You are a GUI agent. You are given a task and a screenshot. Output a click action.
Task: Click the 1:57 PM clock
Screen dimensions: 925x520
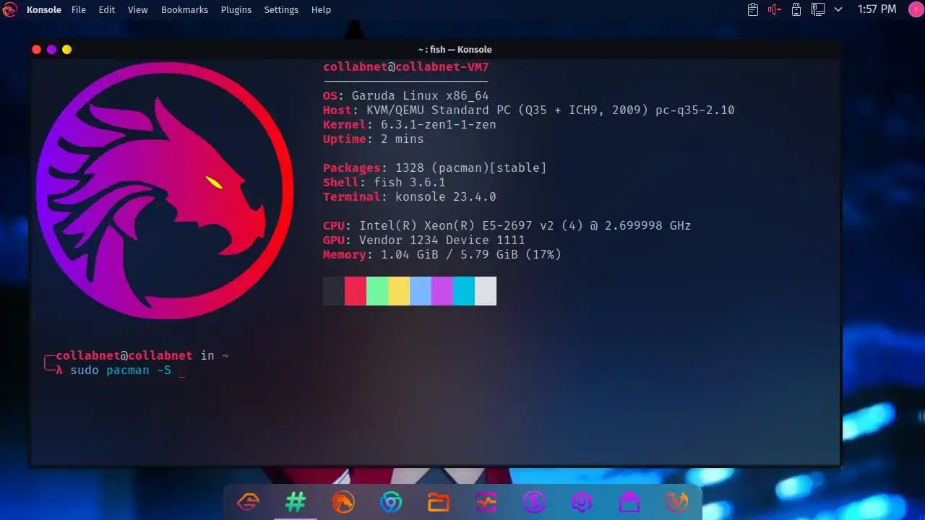877,9
